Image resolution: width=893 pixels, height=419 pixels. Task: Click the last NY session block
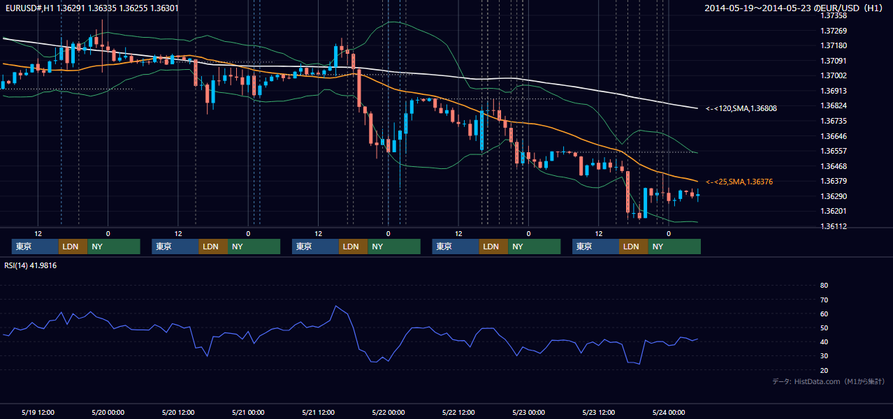[674, 247]
